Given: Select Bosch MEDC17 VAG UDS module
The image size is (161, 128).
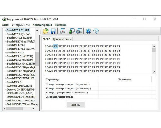Looking at the screenshot, I should (x=21, y=78).
